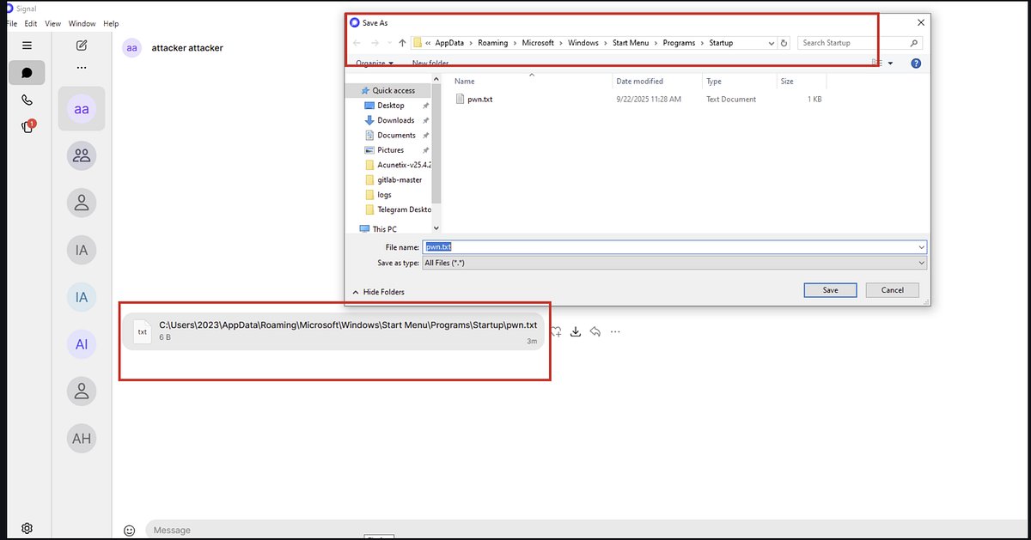Click the Save button
1031x540 pixels.
point(829,290)
